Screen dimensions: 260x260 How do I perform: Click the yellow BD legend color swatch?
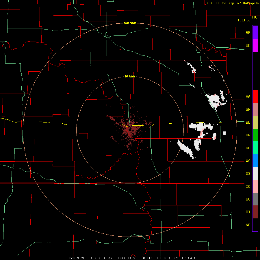(x=255, y=122)
